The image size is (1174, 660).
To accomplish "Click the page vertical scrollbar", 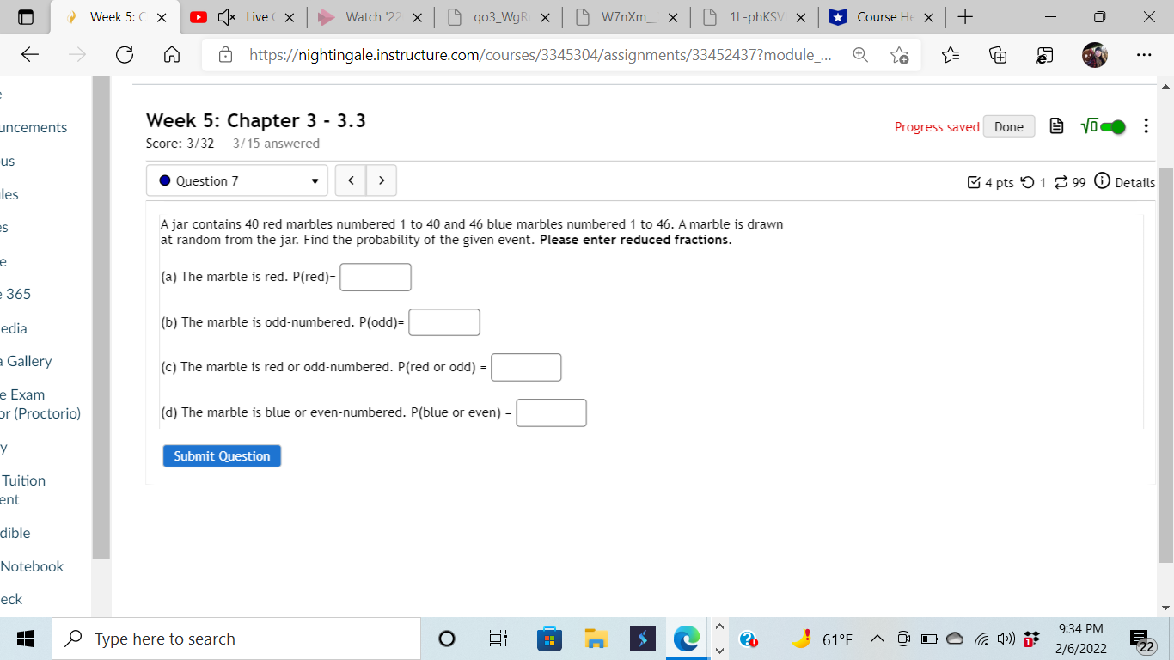I will 1166,365.
